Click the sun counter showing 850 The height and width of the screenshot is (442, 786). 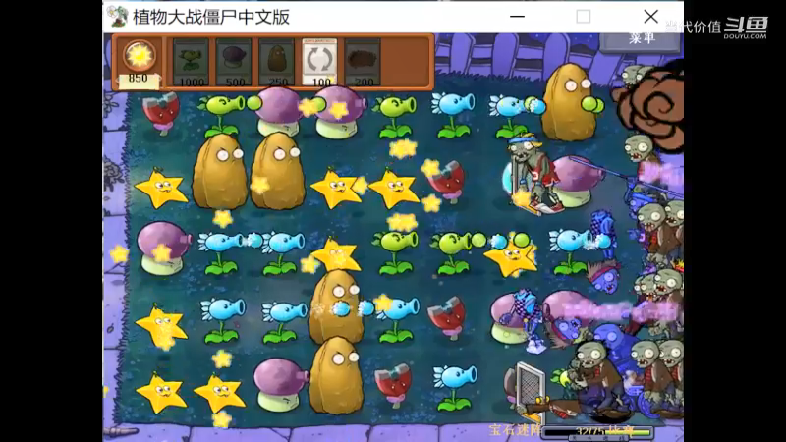[139, 63]
